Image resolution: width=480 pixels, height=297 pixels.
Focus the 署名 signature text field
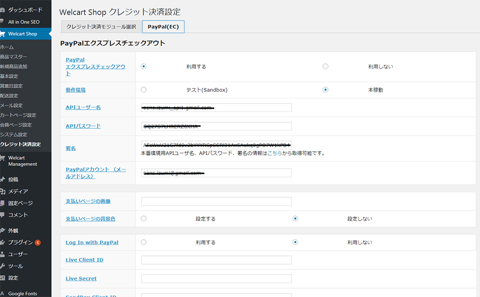[x=217, y=145]
